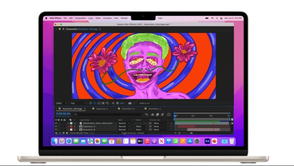294x166 pixels.
Task: Open the Graph Editor icon in timeline
Action: pyautogui.click(x=169, y=115)
